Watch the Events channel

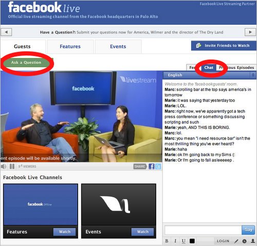142,232
